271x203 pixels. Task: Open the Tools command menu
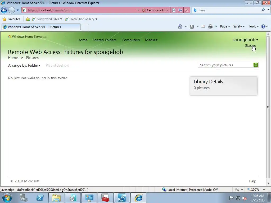[x=253, y=26]
